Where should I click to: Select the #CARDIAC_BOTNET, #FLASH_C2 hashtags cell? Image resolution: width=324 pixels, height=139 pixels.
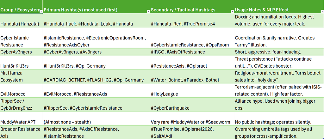[x=97, y=76]
